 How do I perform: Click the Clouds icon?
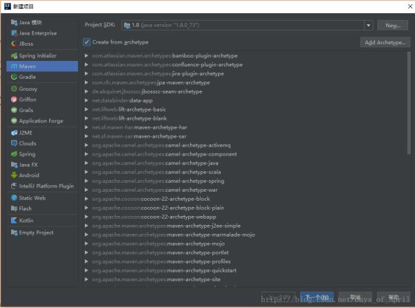14,143
